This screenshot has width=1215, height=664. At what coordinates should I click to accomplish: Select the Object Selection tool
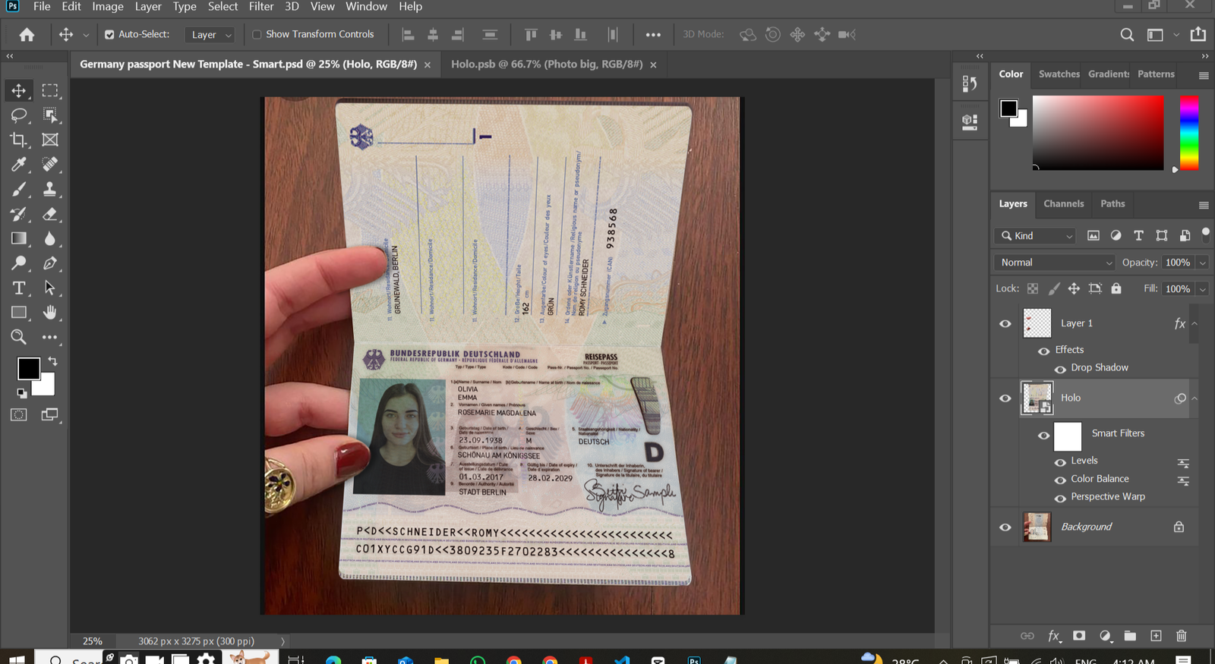click(50, 115)
